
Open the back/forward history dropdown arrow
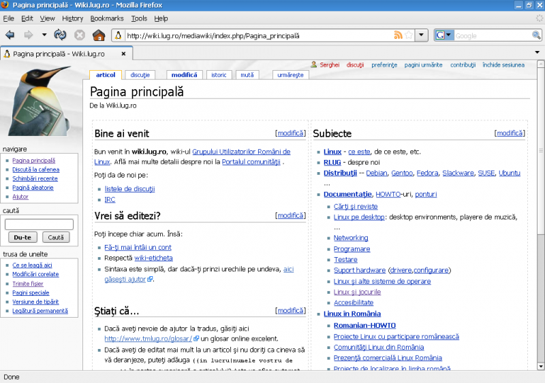point(44,35)
